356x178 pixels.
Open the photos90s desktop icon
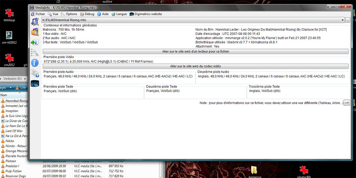click(303, 172)
